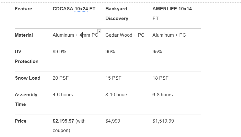Image resolution: width=241 pixels, height=137 pixels.
Task: Select the "8-10 hours" assembly cell
Action: [117, 95]
